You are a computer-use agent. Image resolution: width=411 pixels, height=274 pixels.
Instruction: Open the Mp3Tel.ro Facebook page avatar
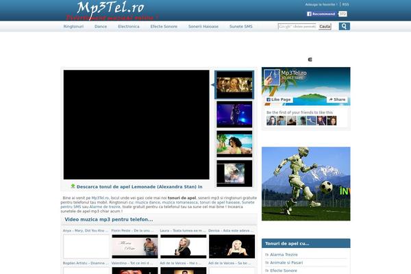coord(272,77)
